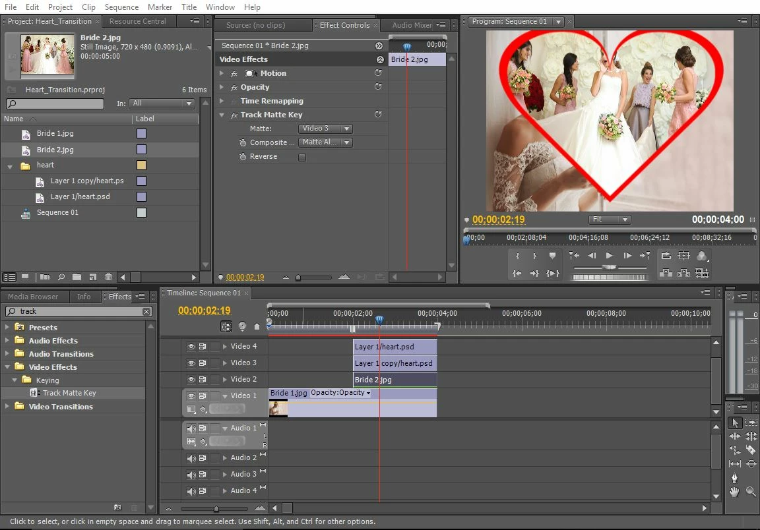Screen dimensions: 760x530
Task: Open the Marker menu
Action: pyautogui.click(x=160, y=7)
